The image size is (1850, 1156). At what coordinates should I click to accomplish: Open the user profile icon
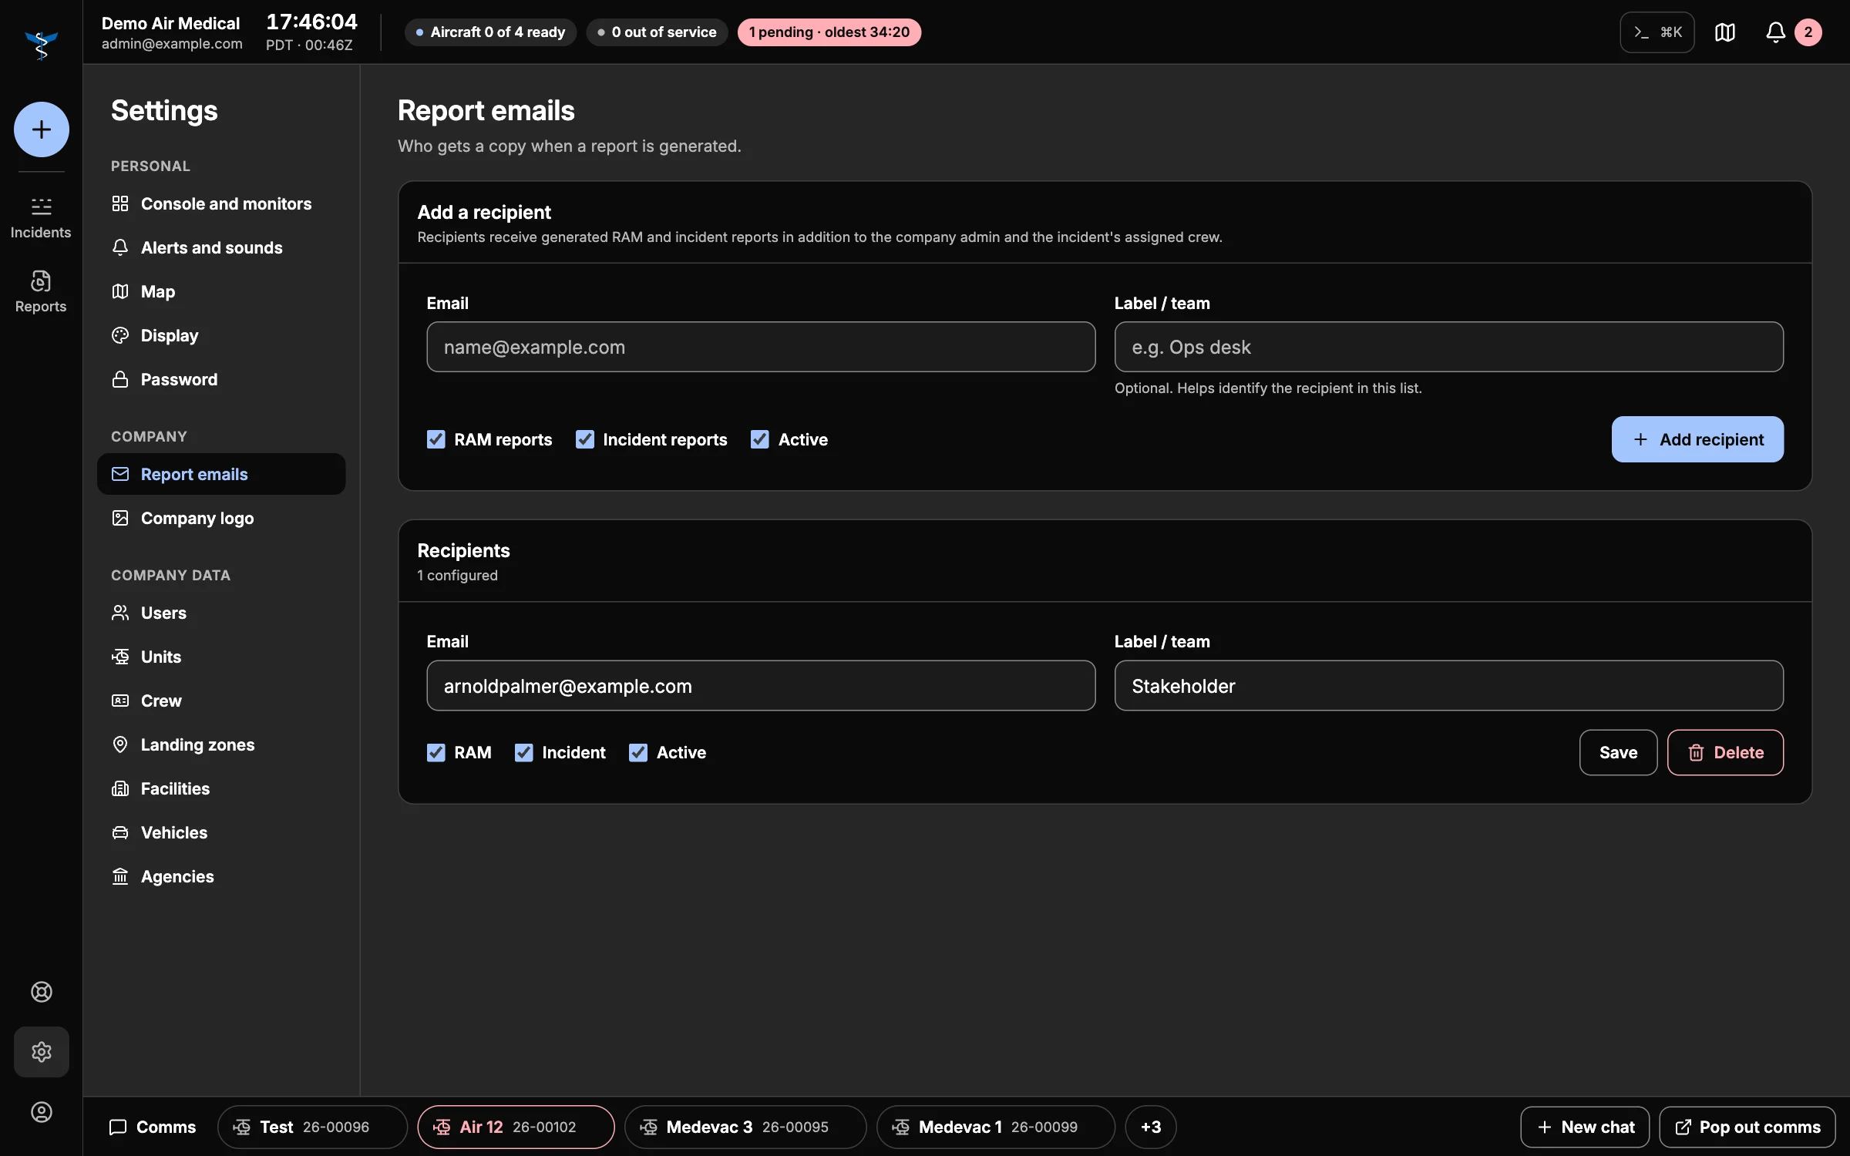pyautogui.click(x=42, y=1112)
